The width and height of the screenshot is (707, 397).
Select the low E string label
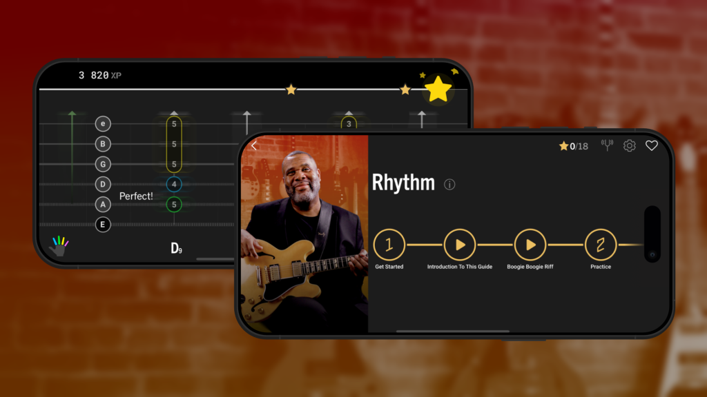pos(103,224)
